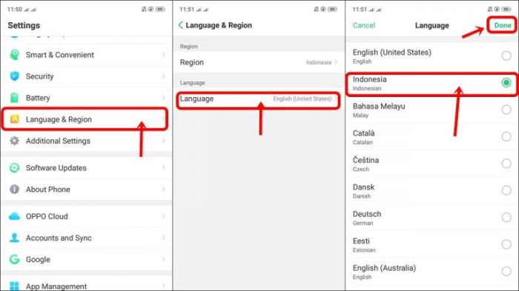
Task: Tap the Indonesia language label
Action: 369,79
